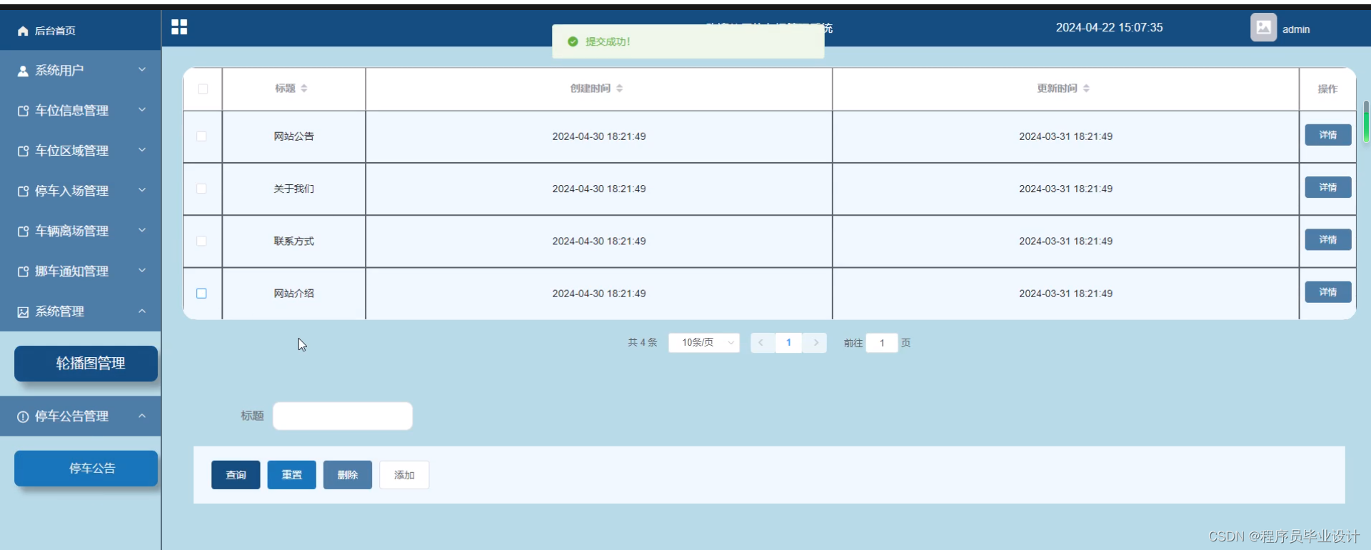The width and height of the screenshot is (1371, 550).
Task: Click the info icon beside 停车公告管理
Action: (x=23, y=416)
